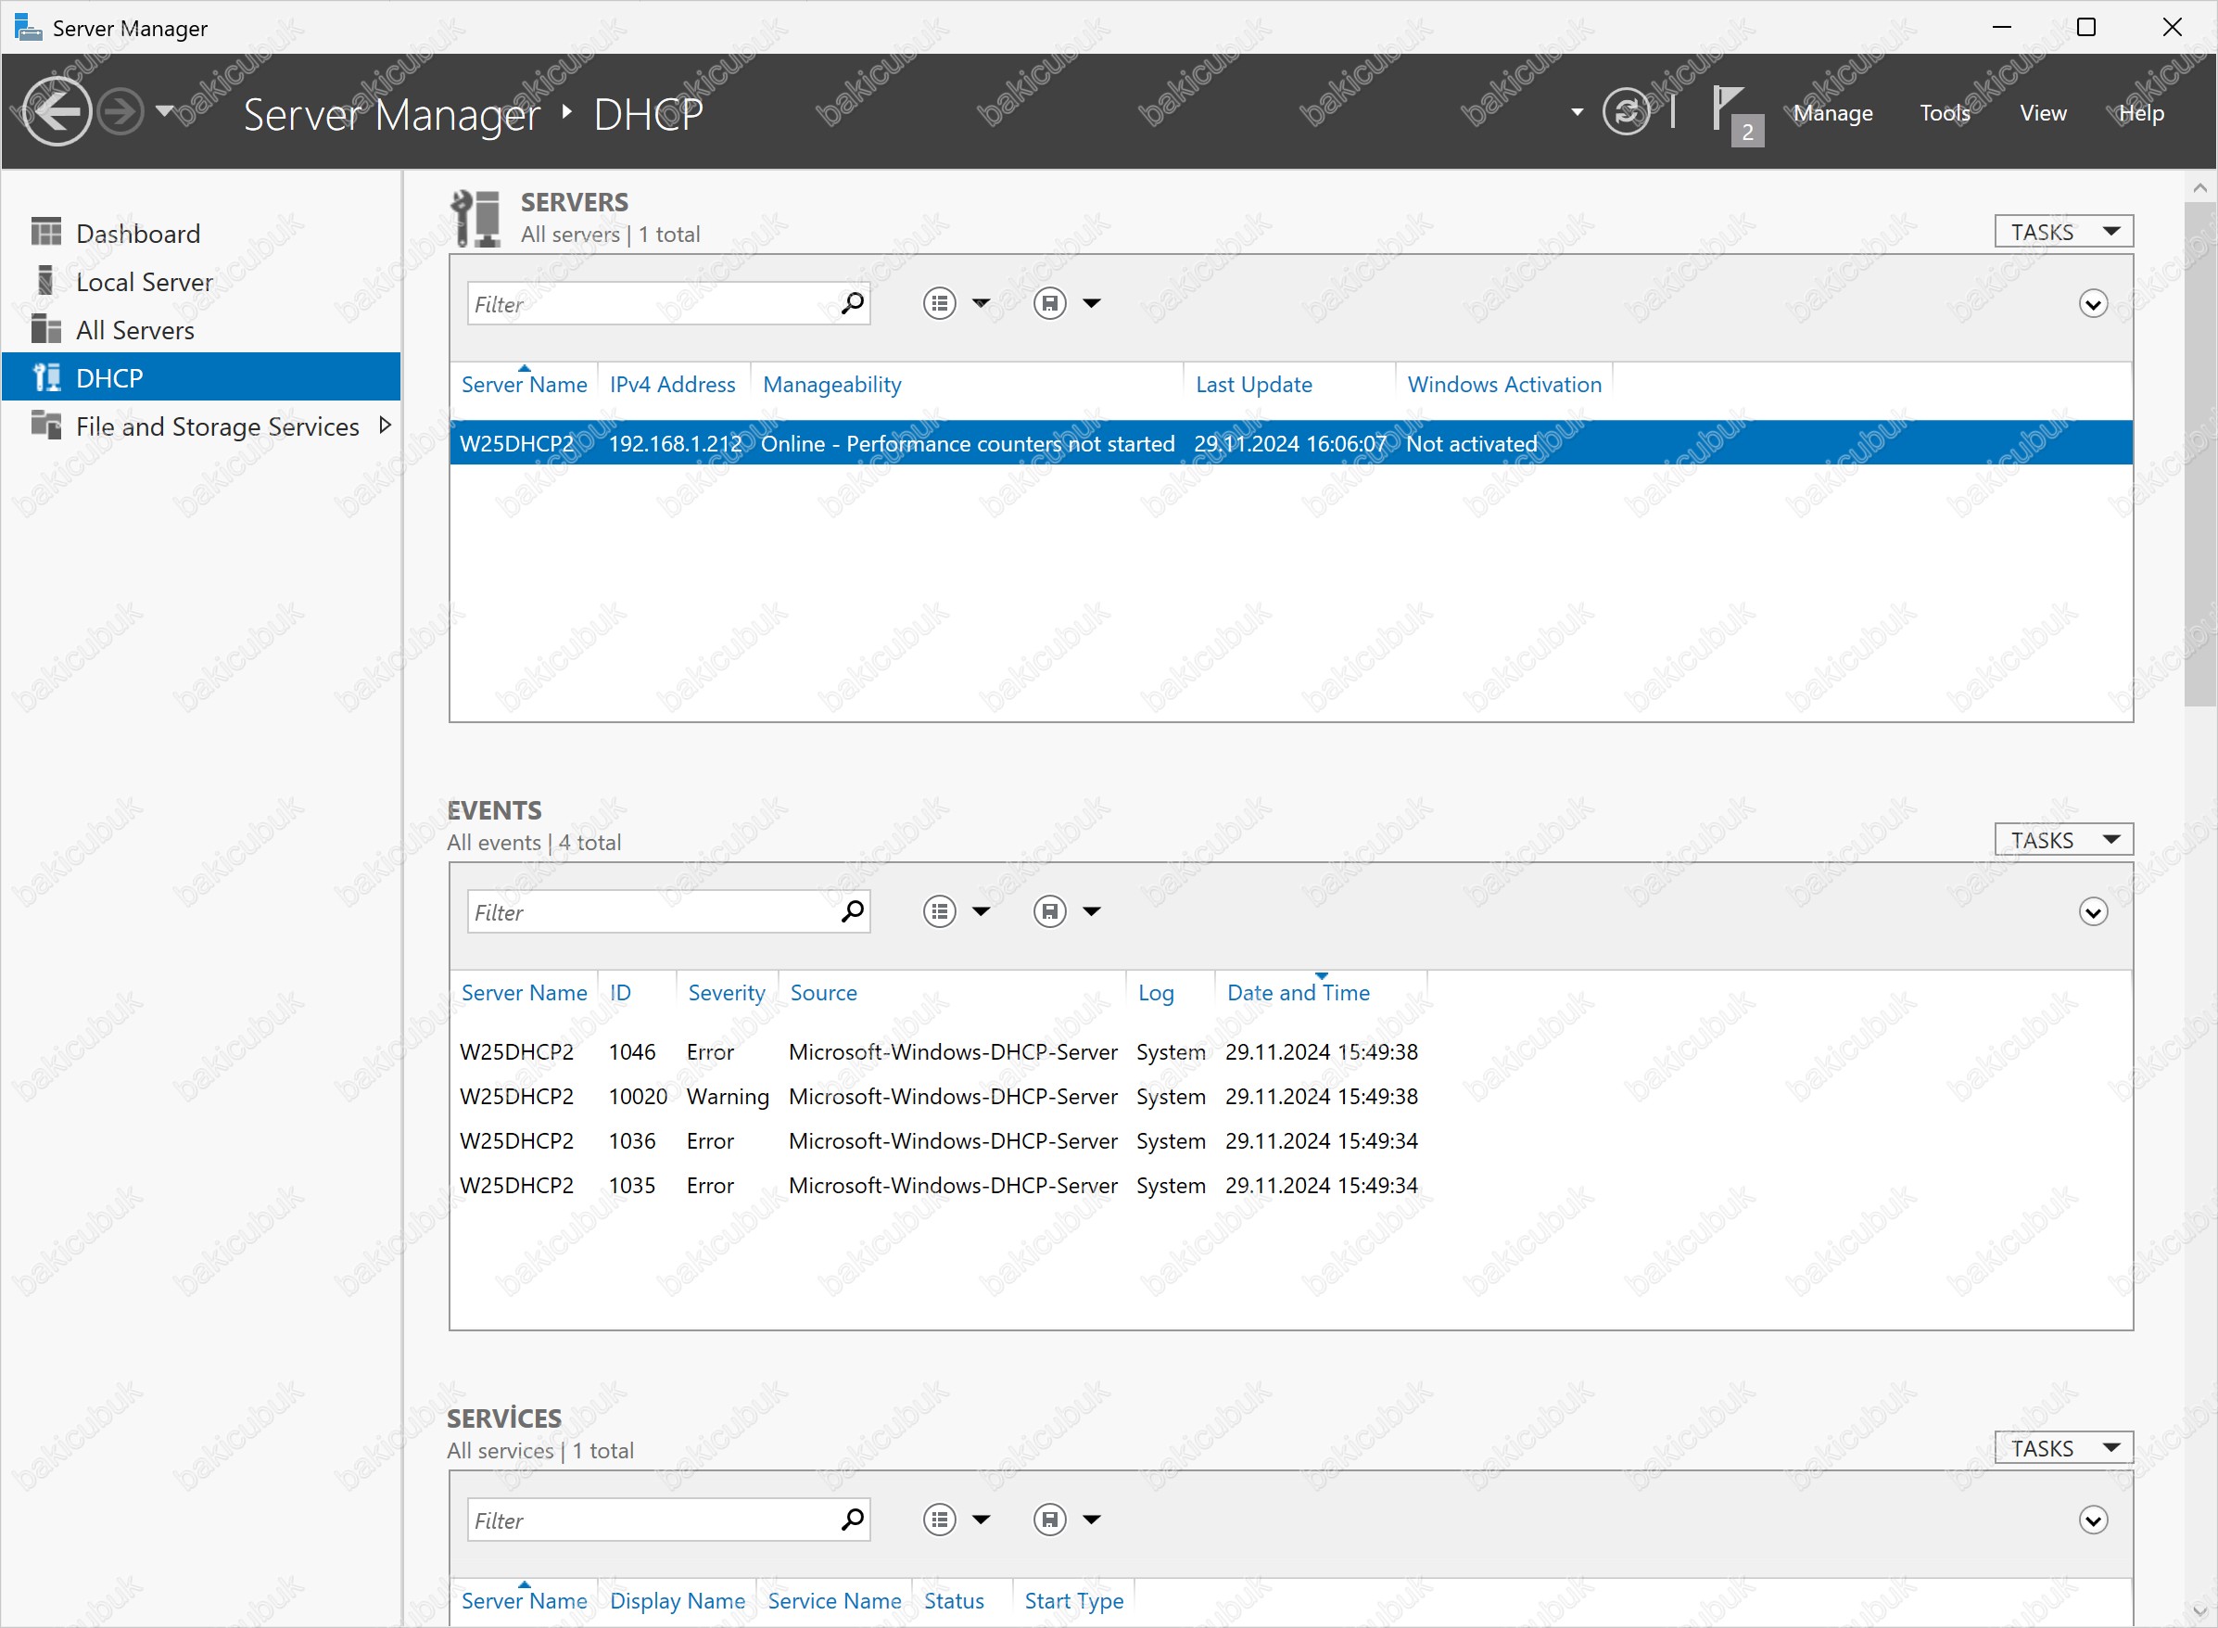Click the Server Manager title bar icon
Screen dimensions: 2218x1628
coord(28,27)
